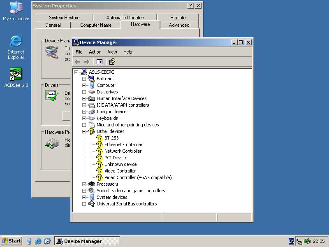Click the Back arrow toolbar icon
This screenshot has height=247, width=329.
click(77, 62)
